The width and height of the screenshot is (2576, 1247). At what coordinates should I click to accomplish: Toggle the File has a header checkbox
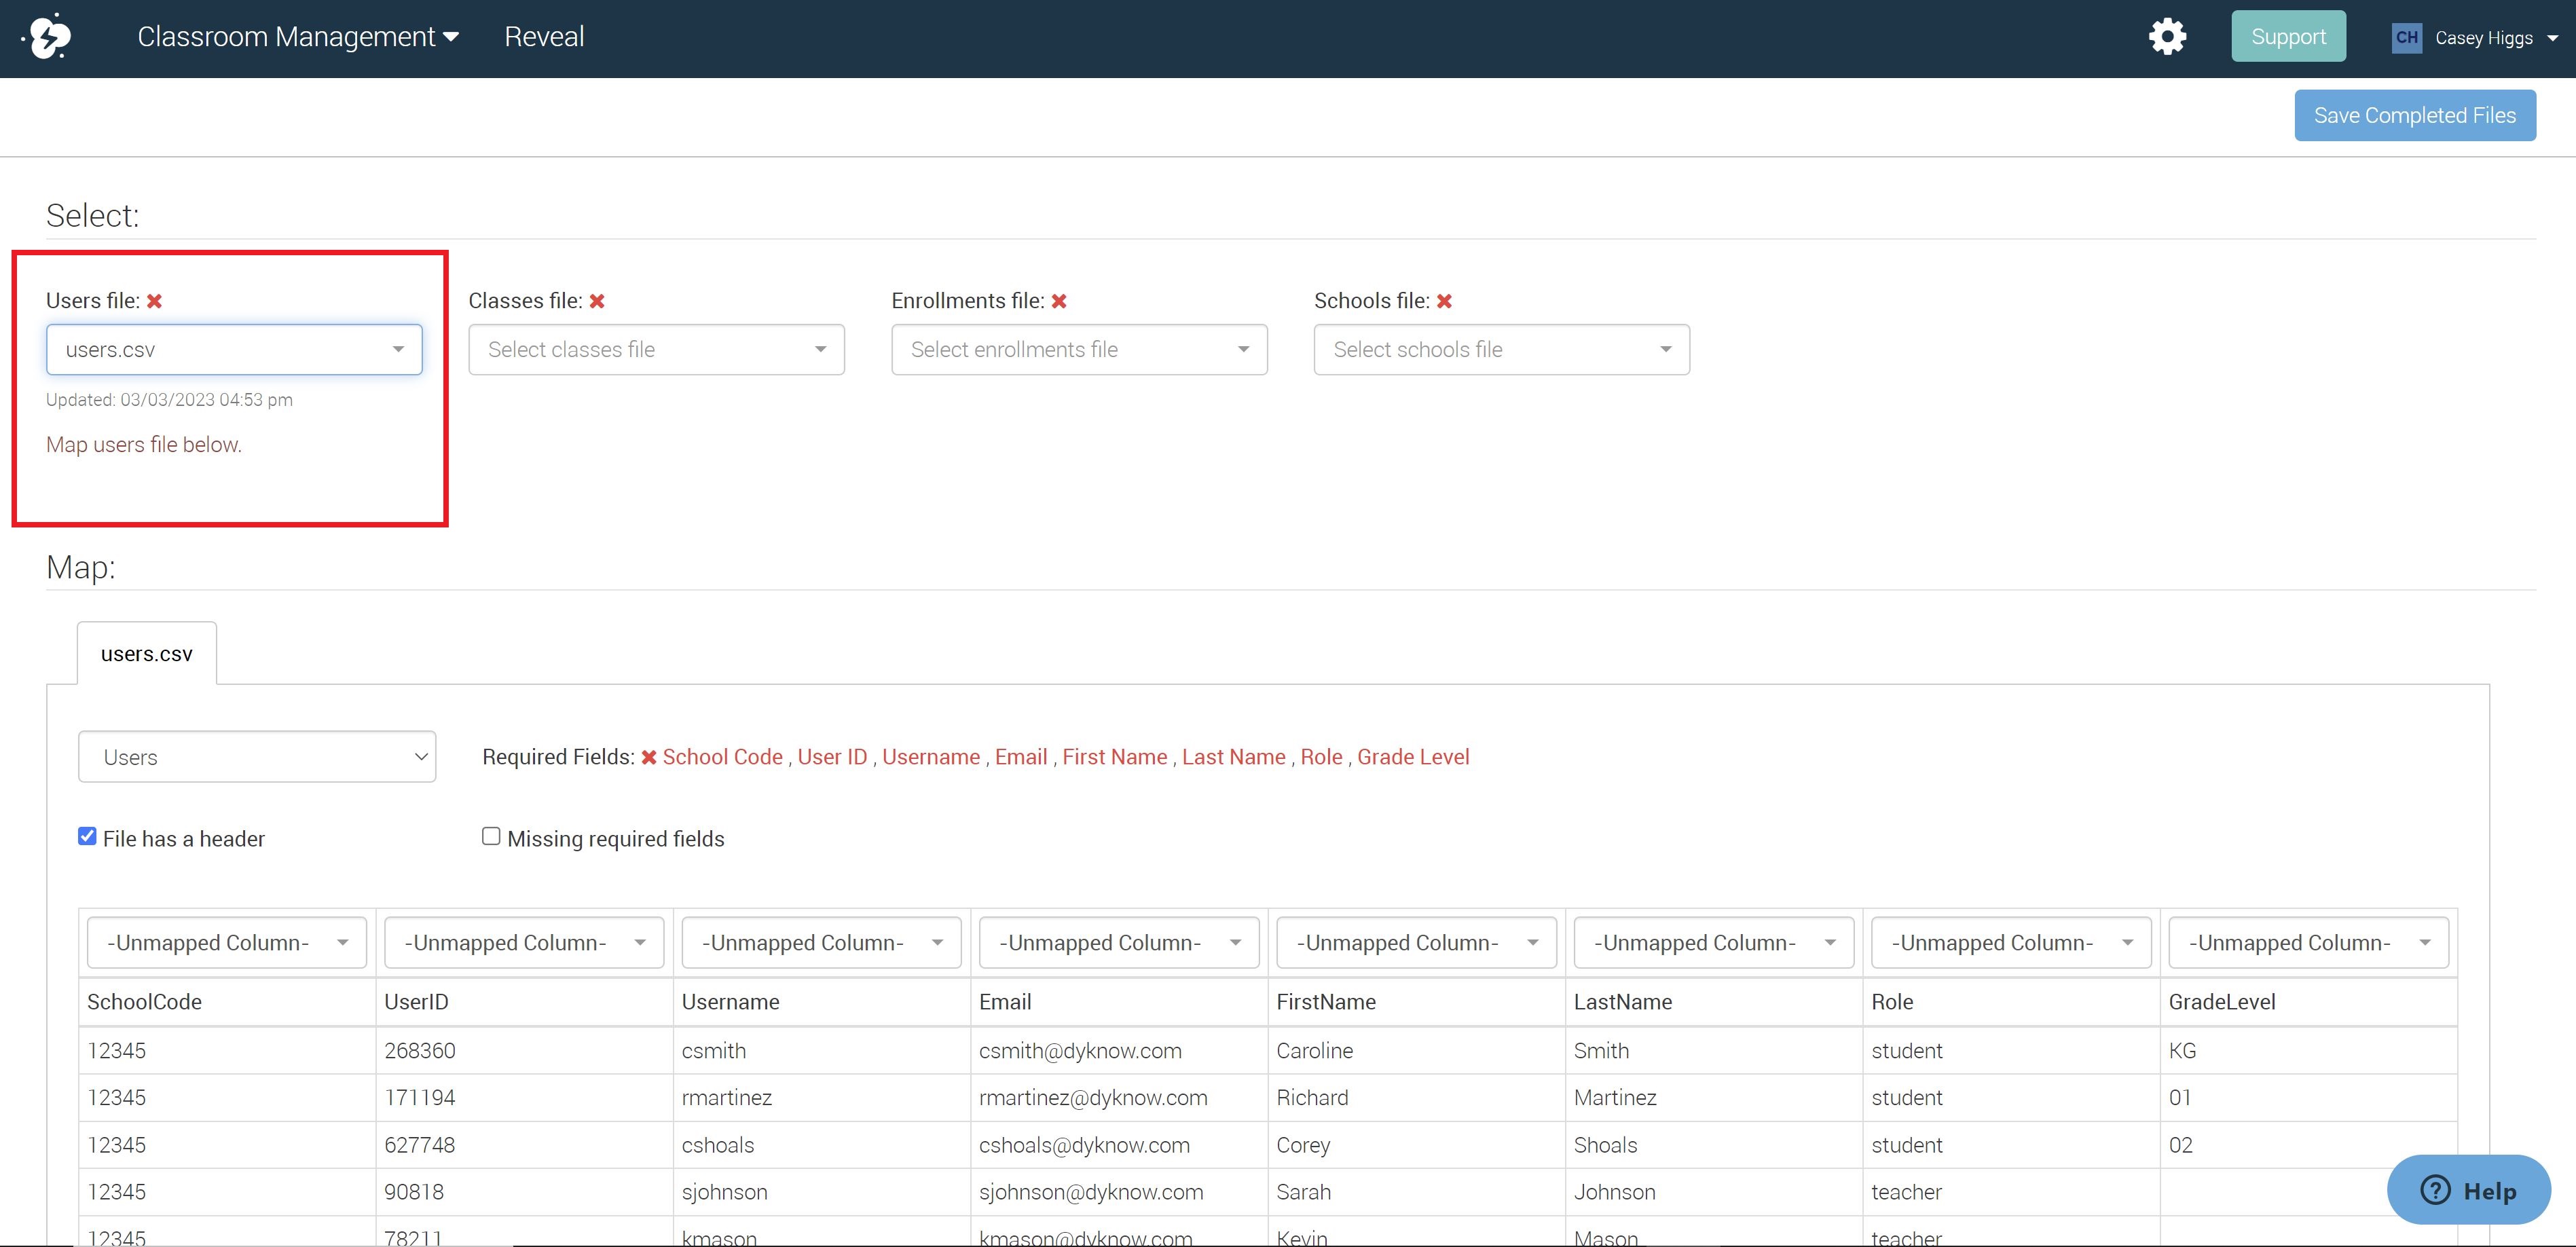pos(87,836)
